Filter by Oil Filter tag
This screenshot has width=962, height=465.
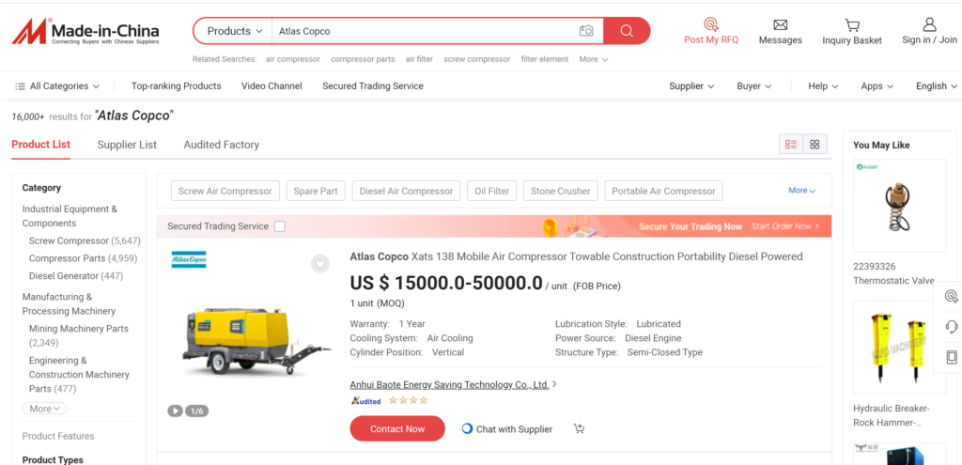point(492,191)
